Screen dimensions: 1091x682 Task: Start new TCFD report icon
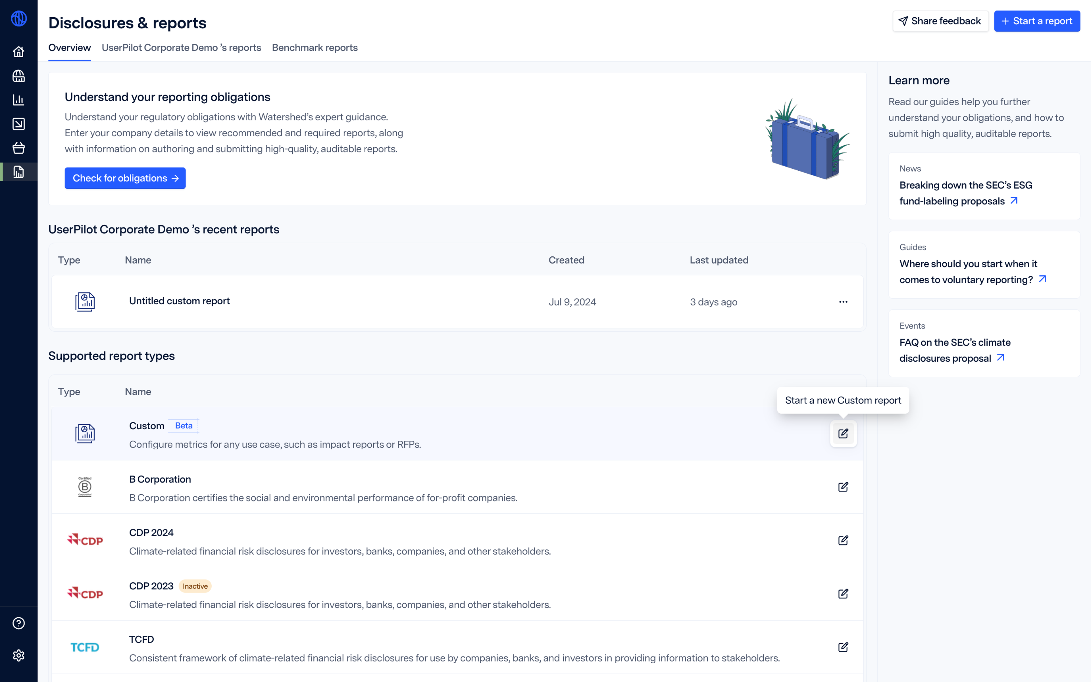point(843,647)
